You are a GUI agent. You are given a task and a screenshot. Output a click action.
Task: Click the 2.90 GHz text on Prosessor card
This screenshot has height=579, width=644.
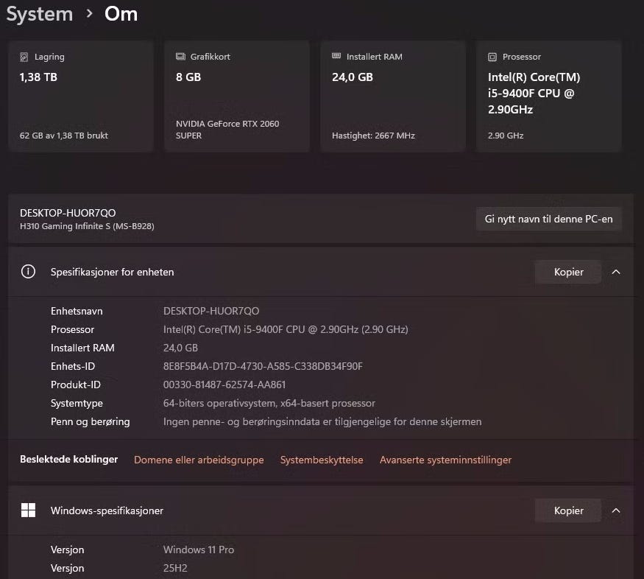(x=506, y=136)
